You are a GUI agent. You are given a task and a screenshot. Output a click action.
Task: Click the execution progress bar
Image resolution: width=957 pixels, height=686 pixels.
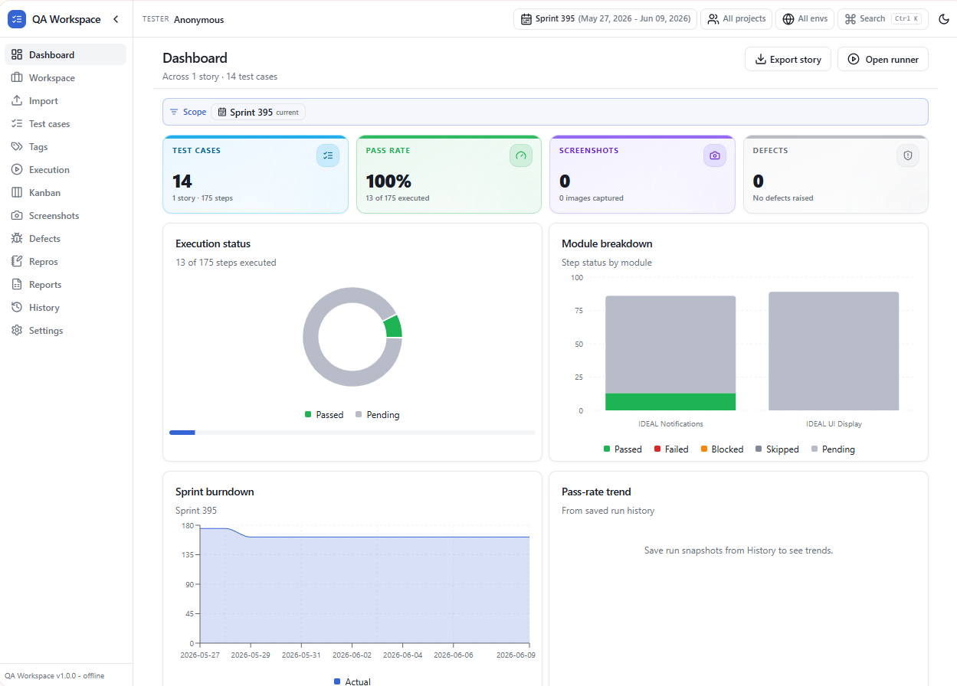click(352, 433)
